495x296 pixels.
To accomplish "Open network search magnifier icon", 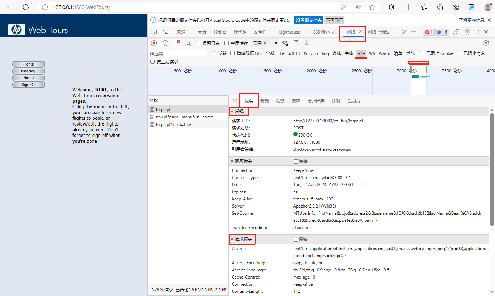I will tap(188, 43).
